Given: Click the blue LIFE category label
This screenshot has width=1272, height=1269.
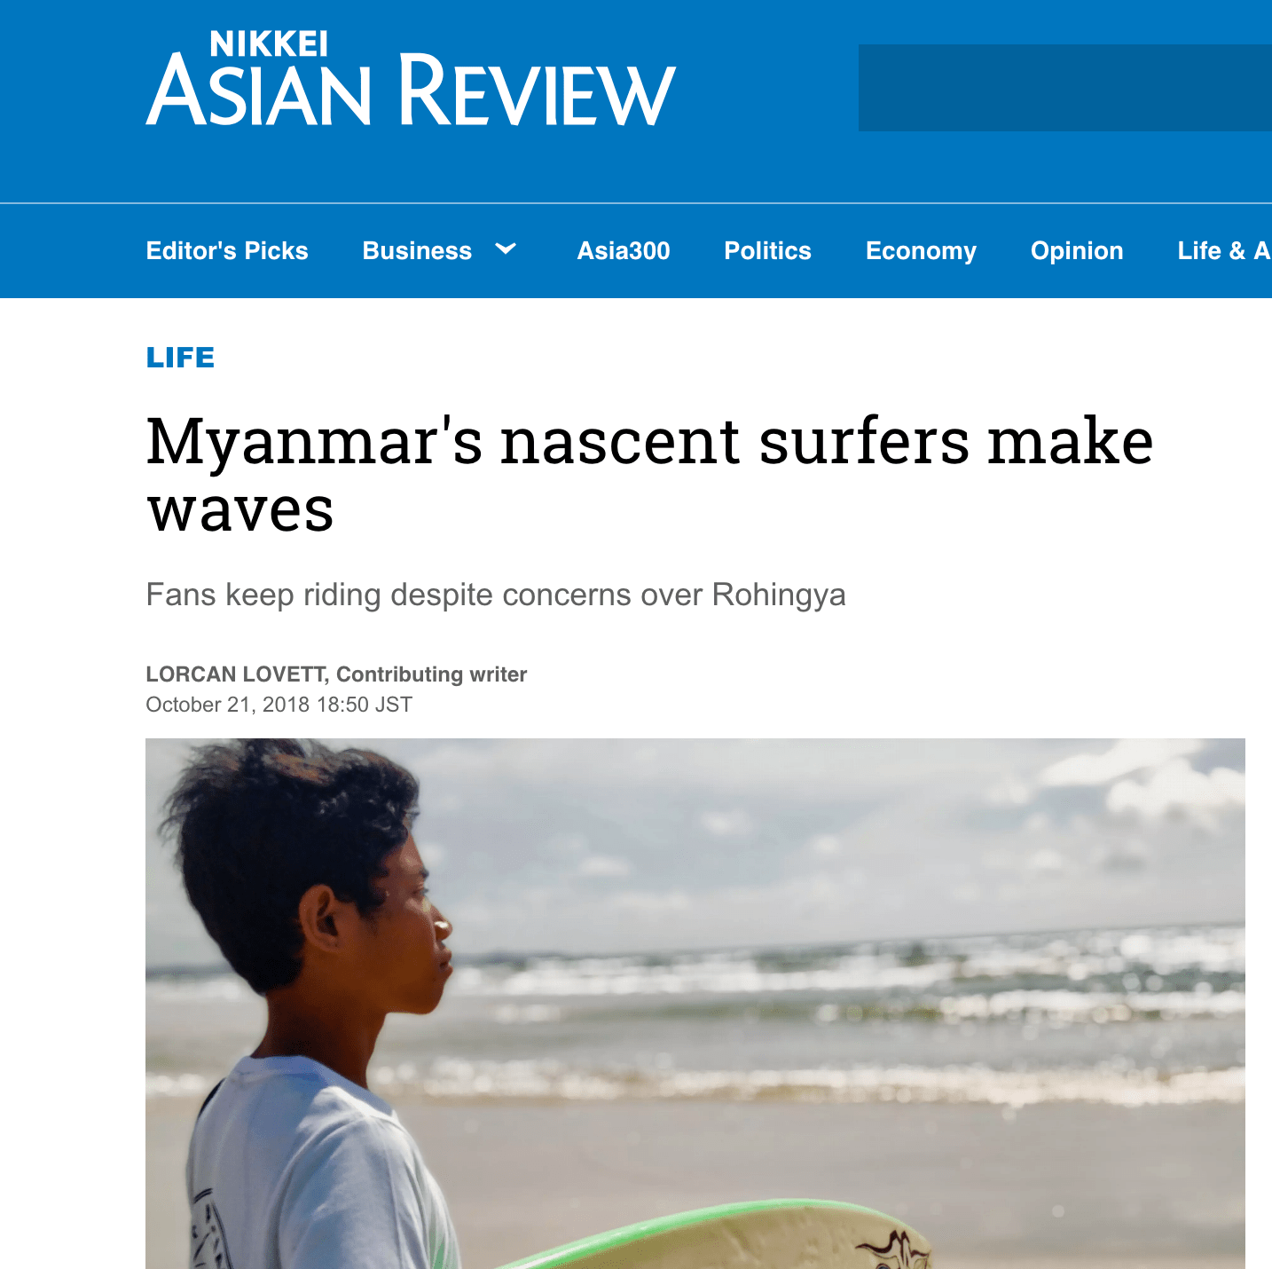Looking at the screenshot, I should click(x=180, y=358).
